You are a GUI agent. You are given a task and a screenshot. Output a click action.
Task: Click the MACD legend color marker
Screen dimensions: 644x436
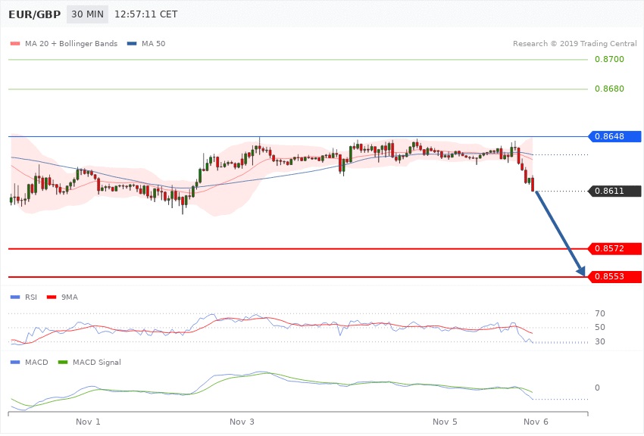[14, 363]
